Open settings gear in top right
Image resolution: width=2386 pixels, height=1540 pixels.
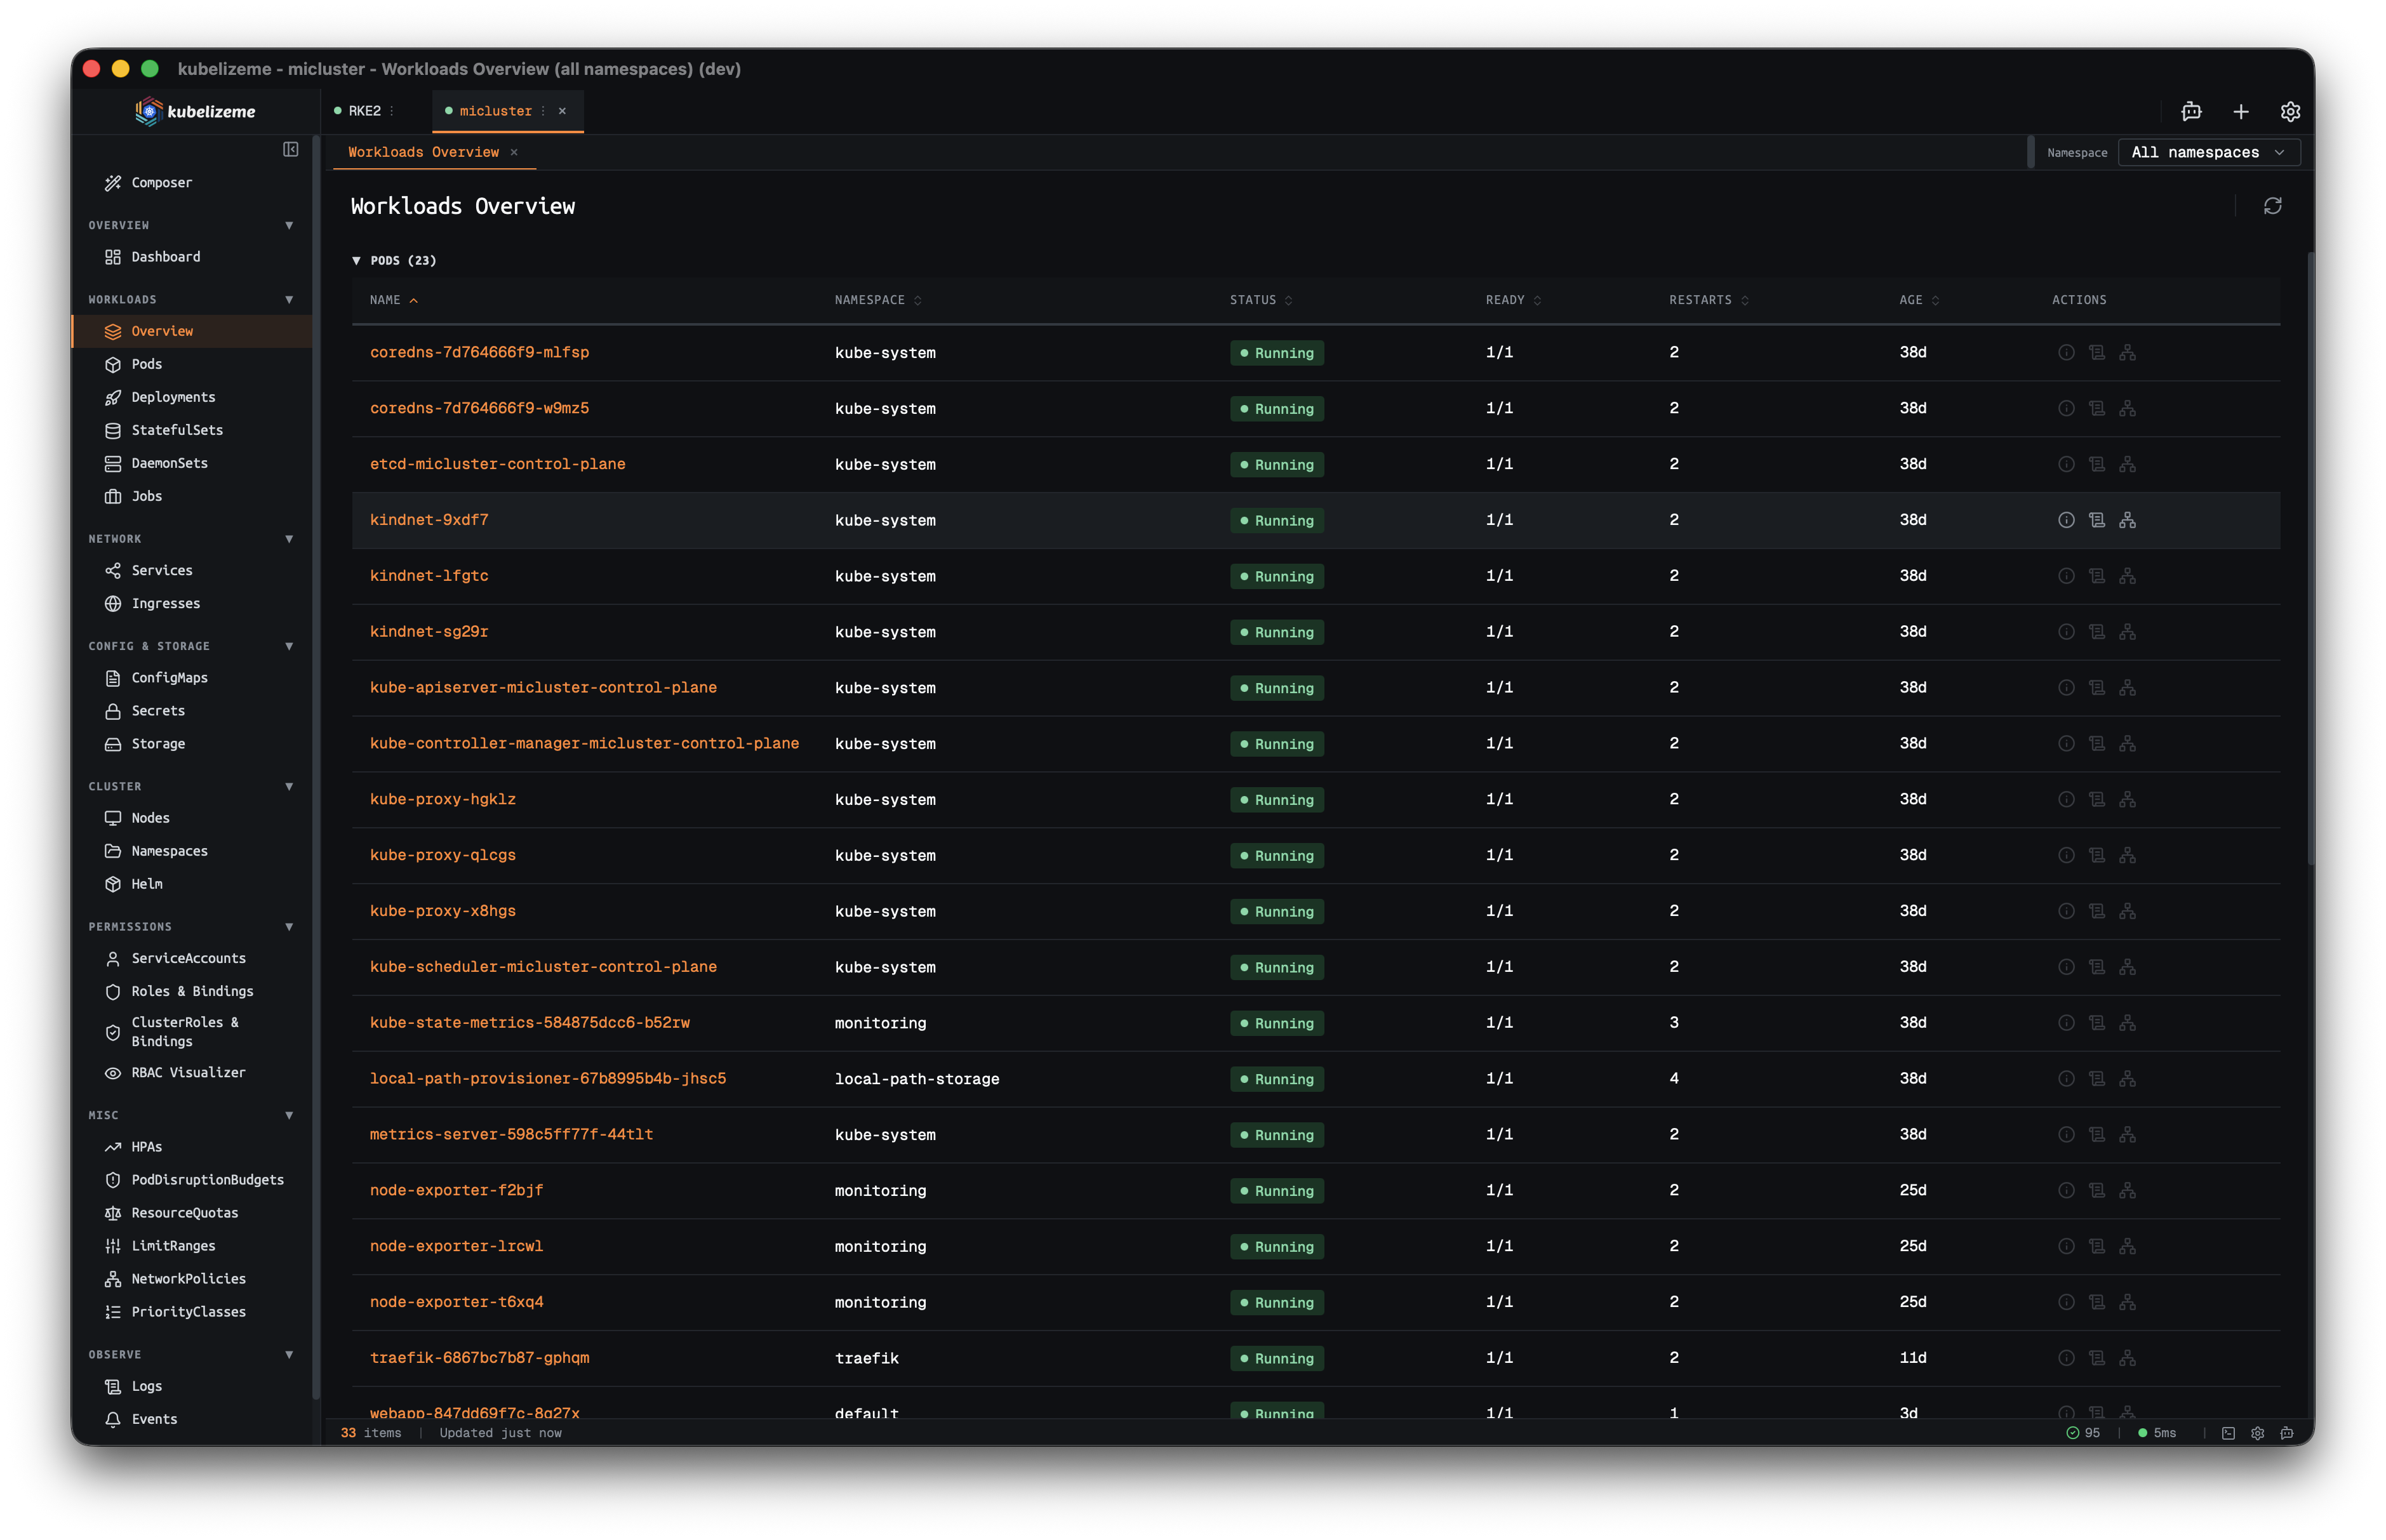click(x=2291, y=111)
